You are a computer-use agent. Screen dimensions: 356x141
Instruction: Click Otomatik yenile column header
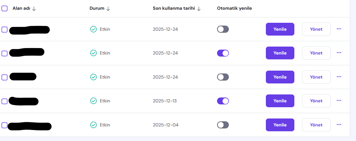point(234,8)
